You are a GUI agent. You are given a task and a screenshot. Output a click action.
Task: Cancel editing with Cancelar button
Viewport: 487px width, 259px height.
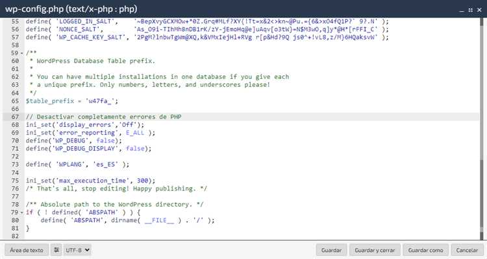coord(467,250)
